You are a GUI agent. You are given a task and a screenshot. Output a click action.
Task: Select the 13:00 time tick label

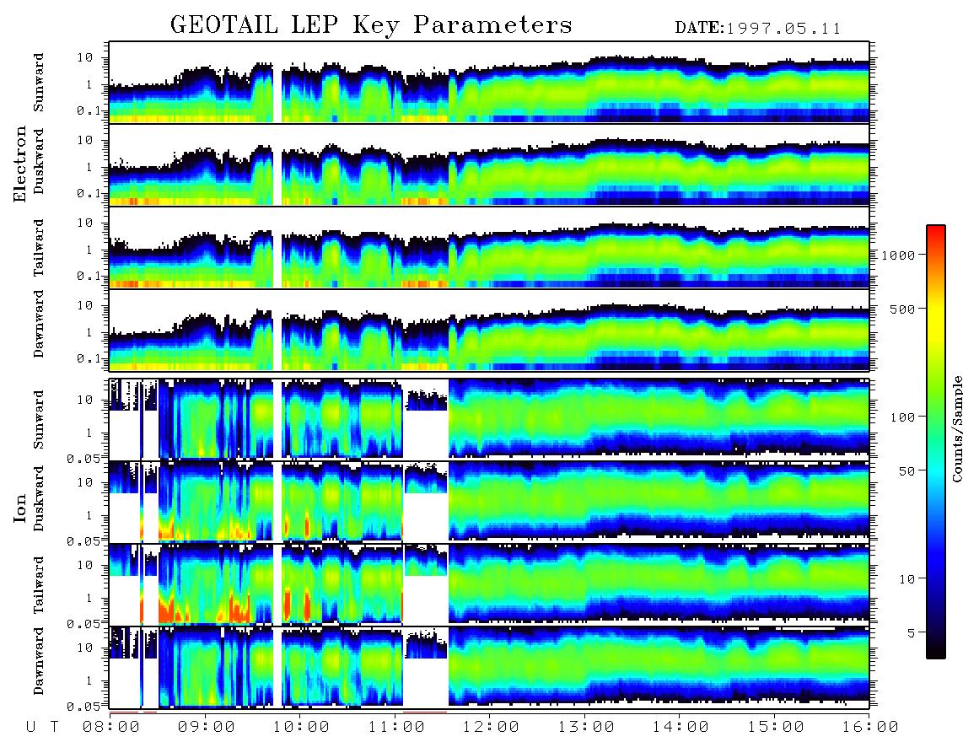[586, 727]
